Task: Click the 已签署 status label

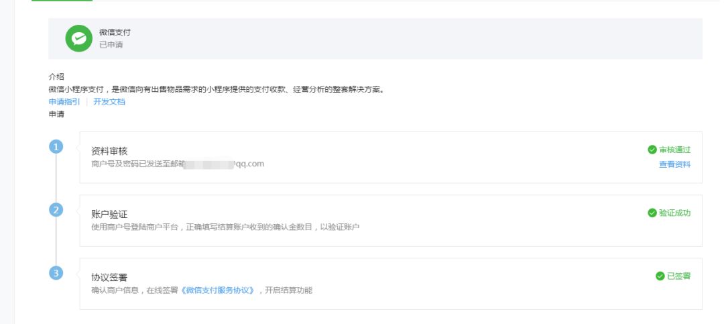Action: coord(678,276)
